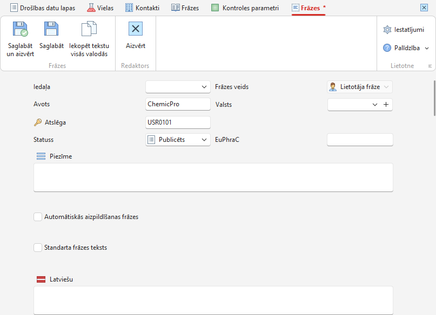Click the Saglabāt un aizvērt save icon
The height and width of the screenshot is (315, 436).
pos(21,29)
